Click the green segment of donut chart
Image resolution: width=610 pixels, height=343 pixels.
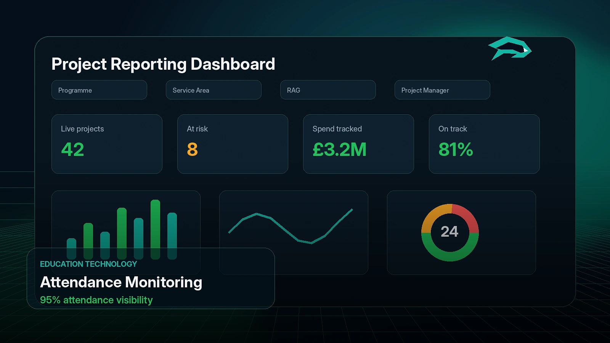click(x=450, y=256)
